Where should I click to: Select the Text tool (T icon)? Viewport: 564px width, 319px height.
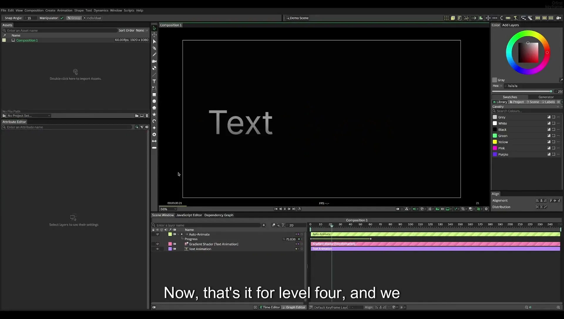pyautogui.click(x=154, y=81)
